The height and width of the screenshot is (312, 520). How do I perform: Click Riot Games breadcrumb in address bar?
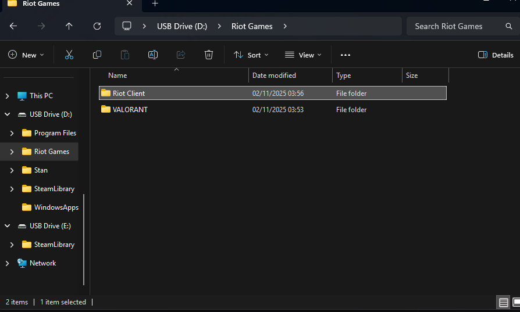[252, 26]
